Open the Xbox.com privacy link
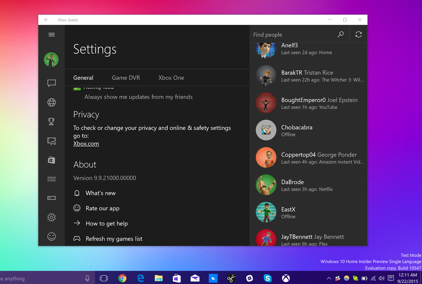Screen dimensions: 422x284 pos(86,143)
